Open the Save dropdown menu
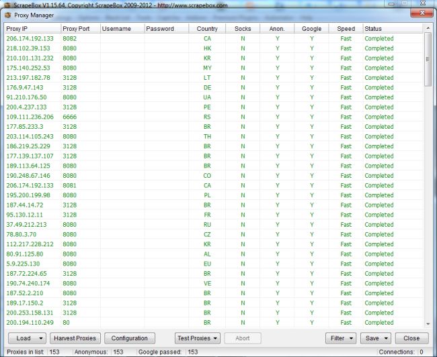Image resolution: width=437 pixels, height=357 pixels. click(x=376, y=338)
